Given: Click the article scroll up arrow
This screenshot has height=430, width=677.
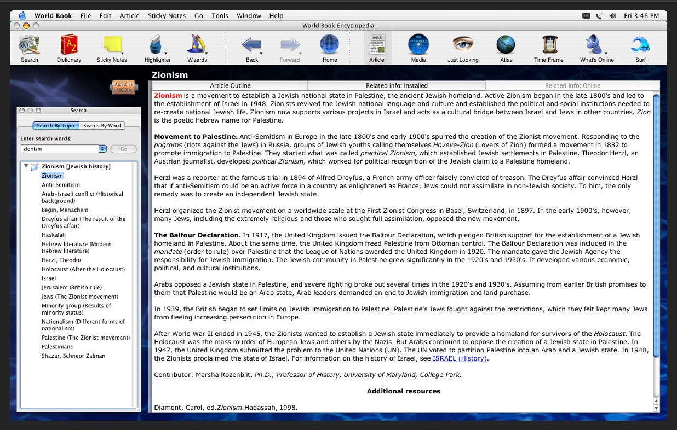Looking at the screenshot, I should tap(656, 401).
